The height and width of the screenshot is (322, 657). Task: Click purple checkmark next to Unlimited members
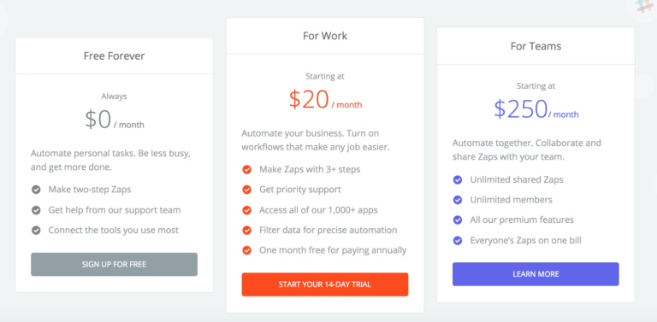pyautogui.click(x=458, y=200)
